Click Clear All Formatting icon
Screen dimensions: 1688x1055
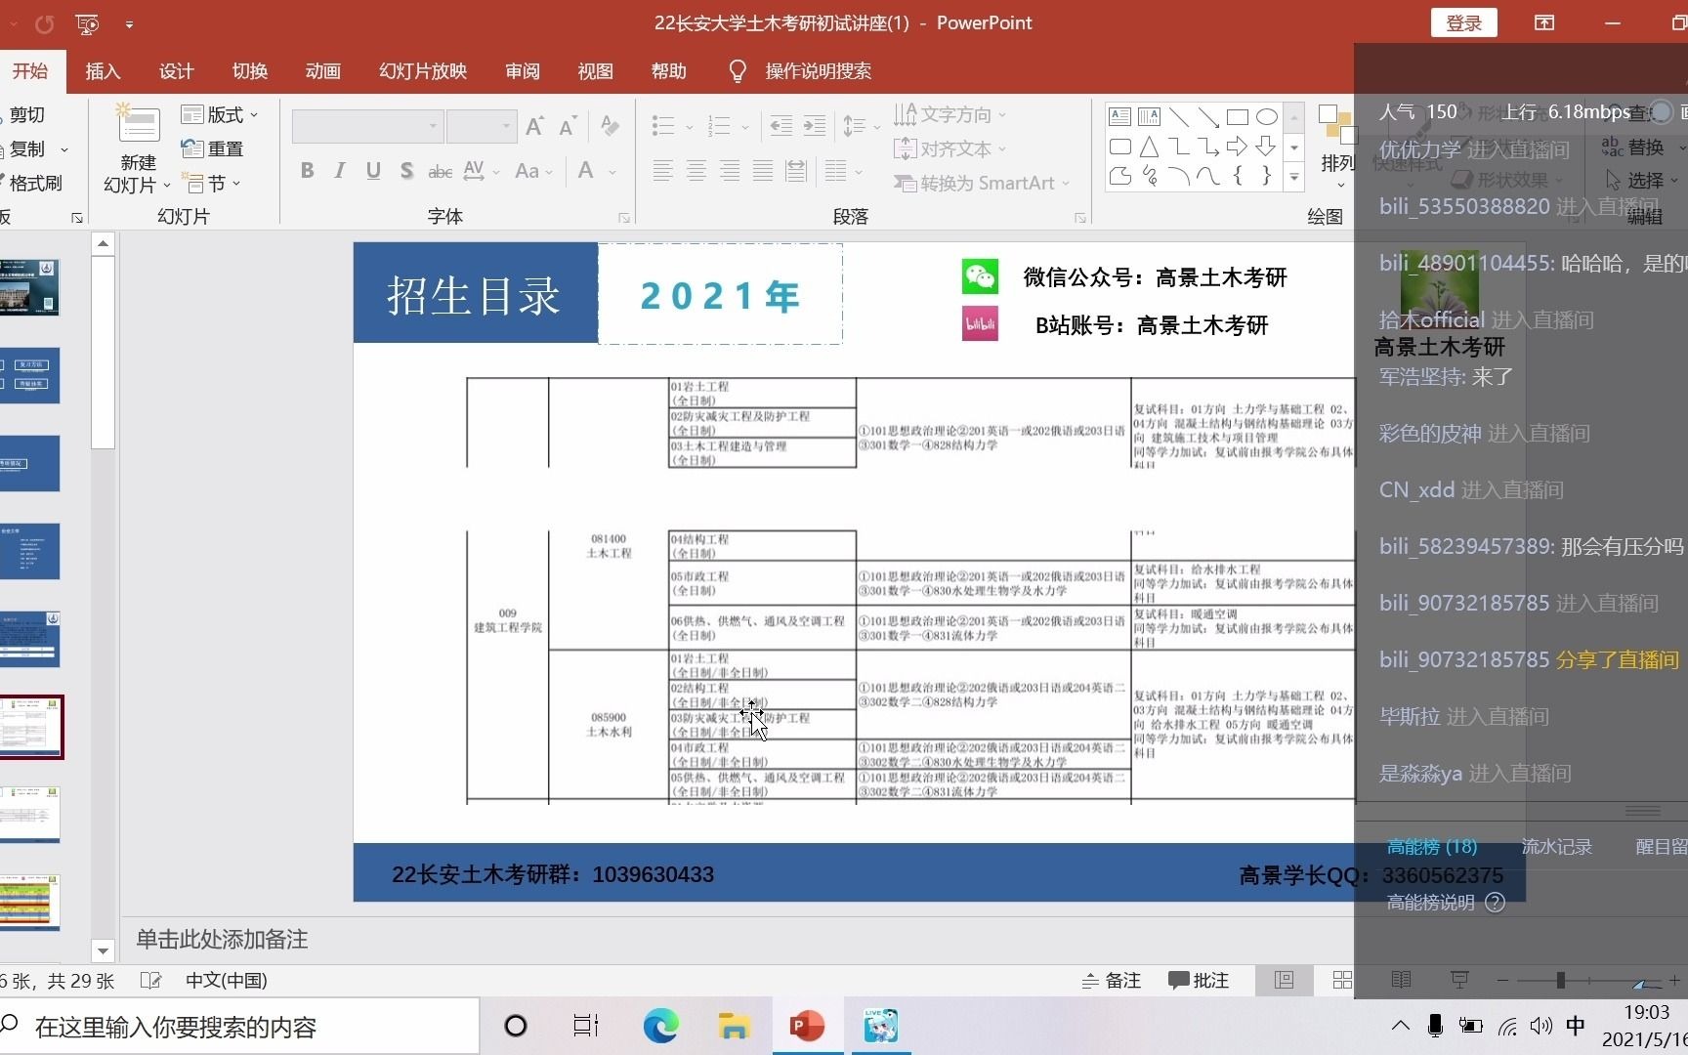[610, 126]
